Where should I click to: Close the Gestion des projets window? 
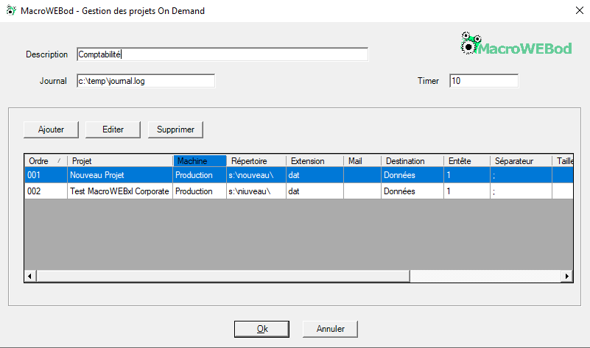576,11
